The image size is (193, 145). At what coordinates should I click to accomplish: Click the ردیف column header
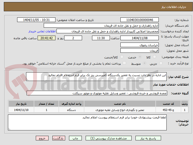coord(185,104)
